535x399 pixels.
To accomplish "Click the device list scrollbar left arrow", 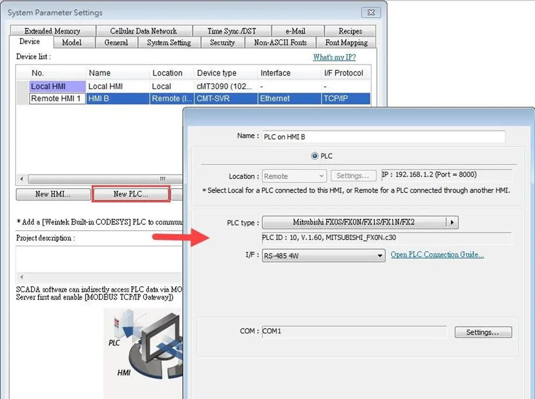I will [x=22, y=179].
